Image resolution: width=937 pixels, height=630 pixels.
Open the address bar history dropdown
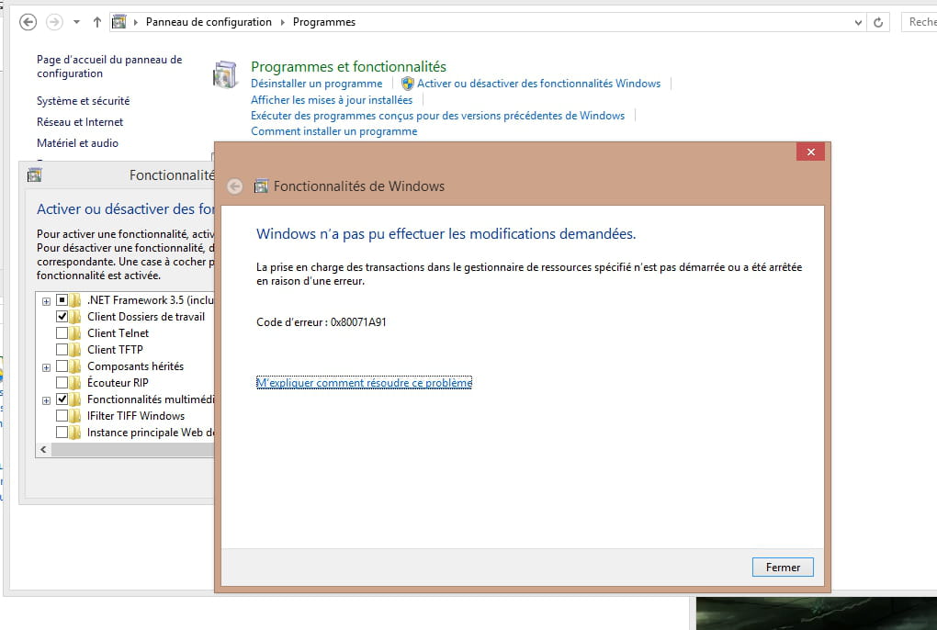[858, 23]
